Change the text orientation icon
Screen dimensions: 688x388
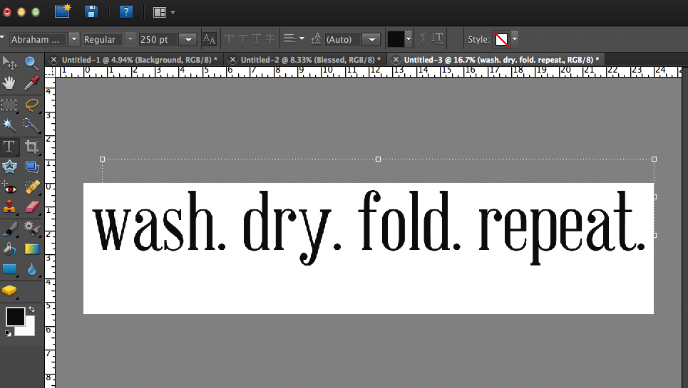click(437, 38)
